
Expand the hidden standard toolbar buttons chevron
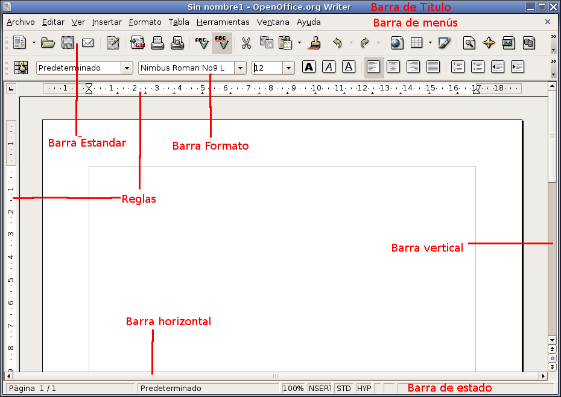(x=554, y=37)
